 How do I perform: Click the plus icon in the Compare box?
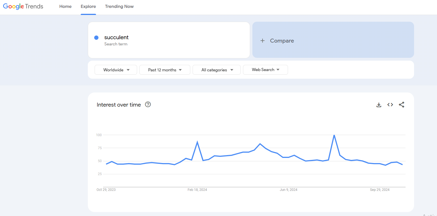[x=263, y=41]
